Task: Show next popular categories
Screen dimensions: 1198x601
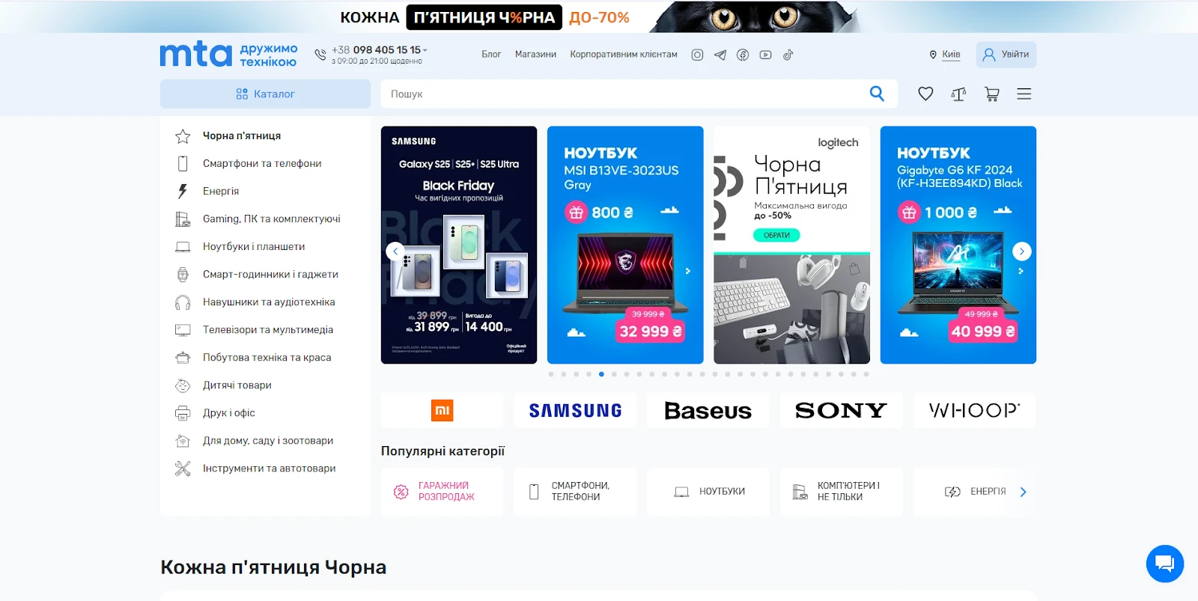Action: click(x=1023, y=492)
